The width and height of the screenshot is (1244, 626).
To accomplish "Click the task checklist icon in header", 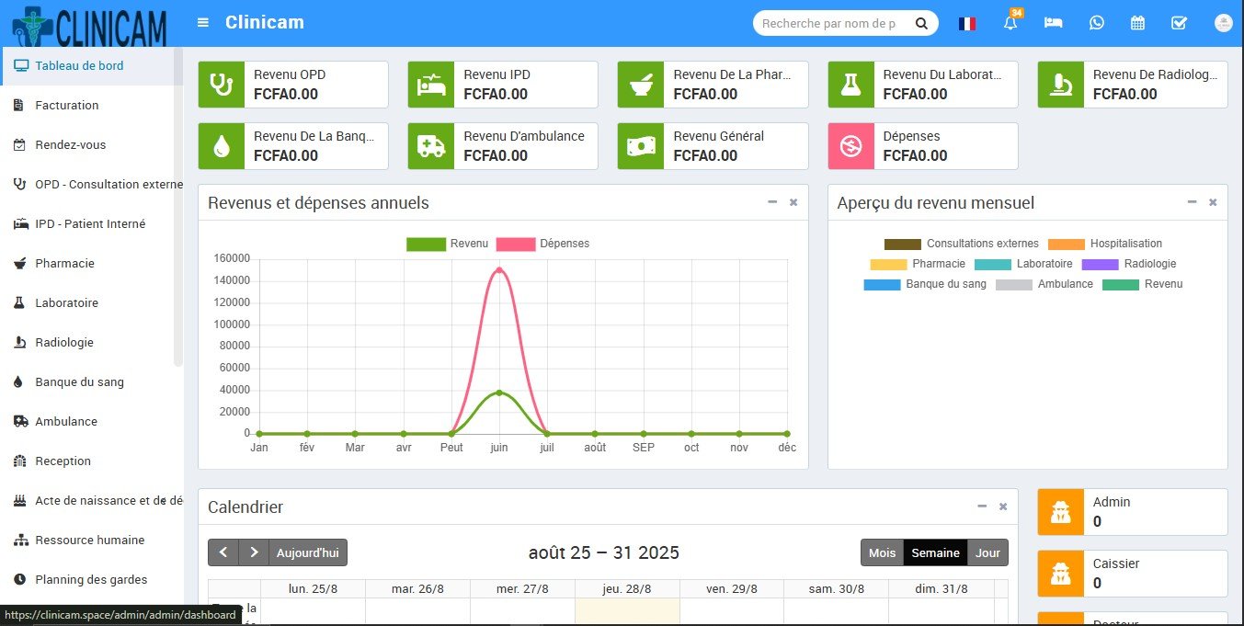I will point(1179,24).
